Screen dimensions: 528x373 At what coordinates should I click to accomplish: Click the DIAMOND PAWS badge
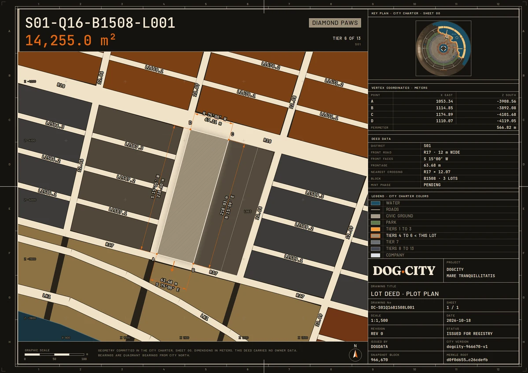click(x=335, y=23)
